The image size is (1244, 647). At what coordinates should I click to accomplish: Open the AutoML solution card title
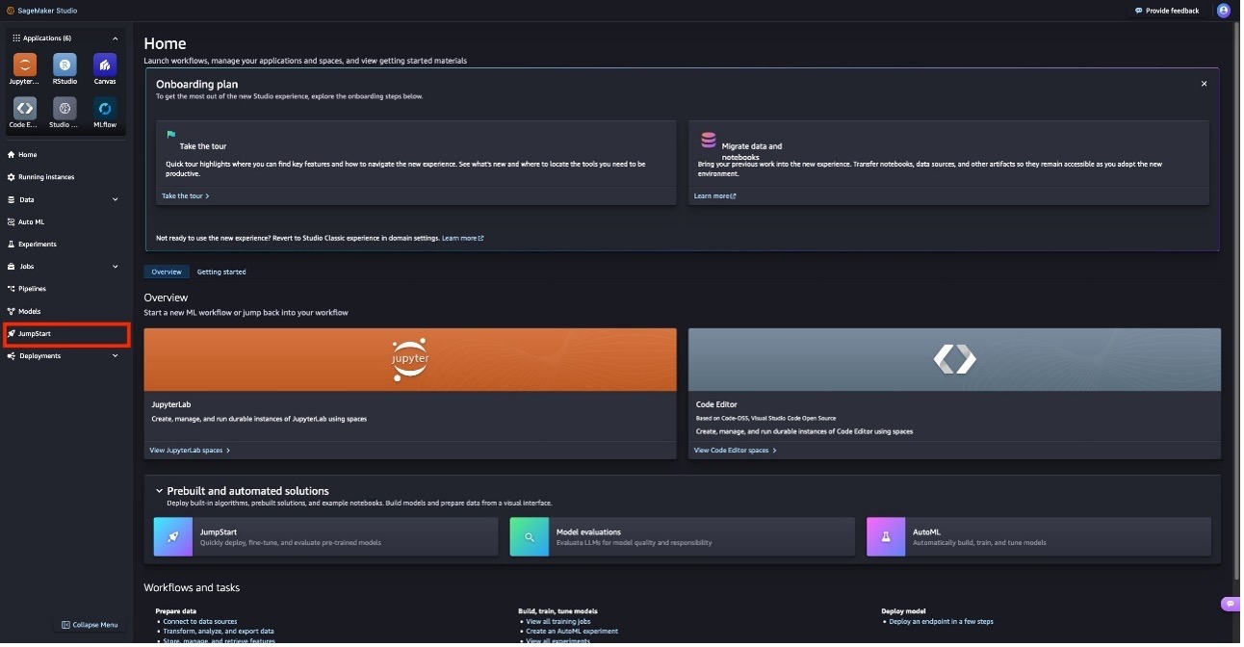click(926, 532)
